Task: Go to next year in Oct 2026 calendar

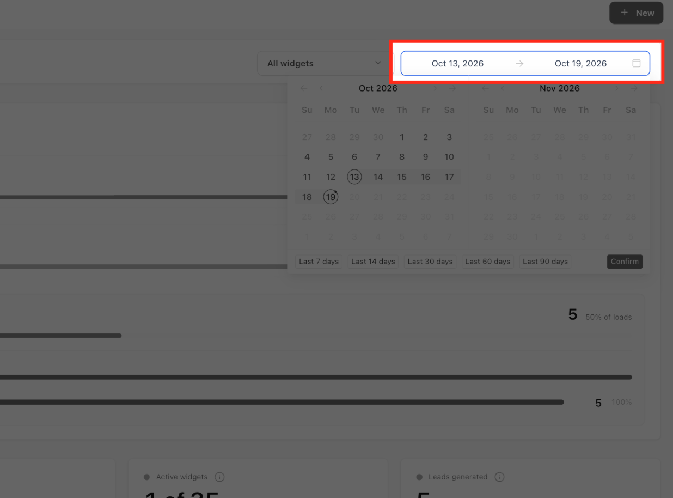Action: [x=452, y=88]
